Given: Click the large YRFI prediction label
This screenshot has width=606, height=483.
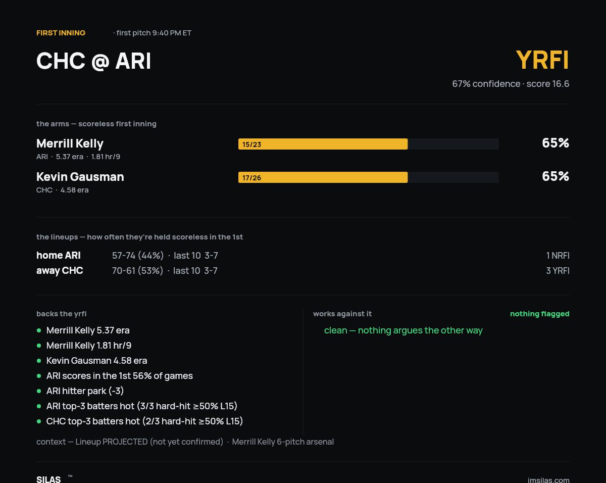Looking at the screenshot, I should pos(542,60).
